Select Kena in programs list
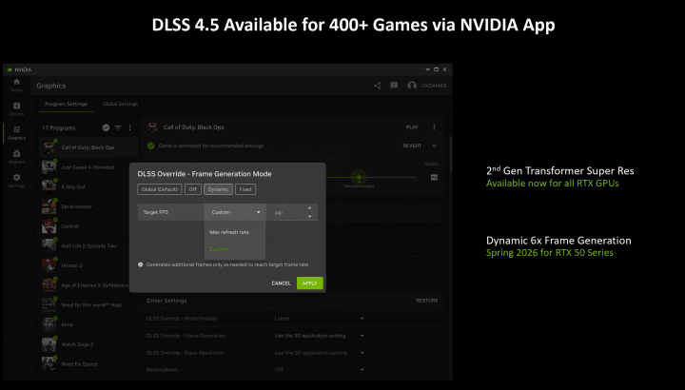This screenshot has height=390, width=685. (88, 324)
